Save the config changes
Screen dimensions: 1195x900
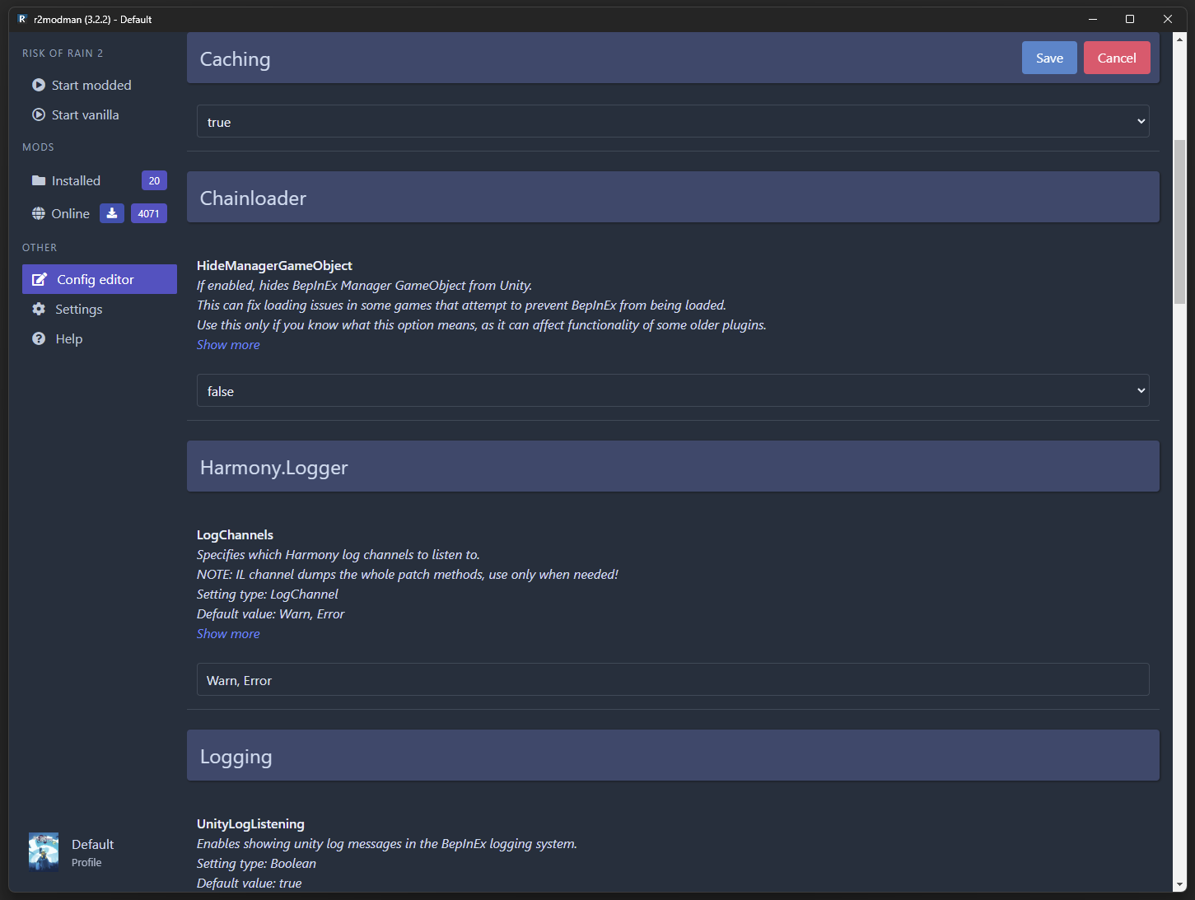pos(1048,58)
